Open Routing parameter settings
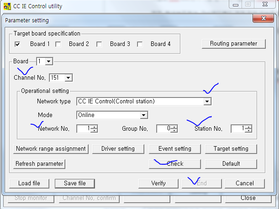 click(x=233, y=44)
